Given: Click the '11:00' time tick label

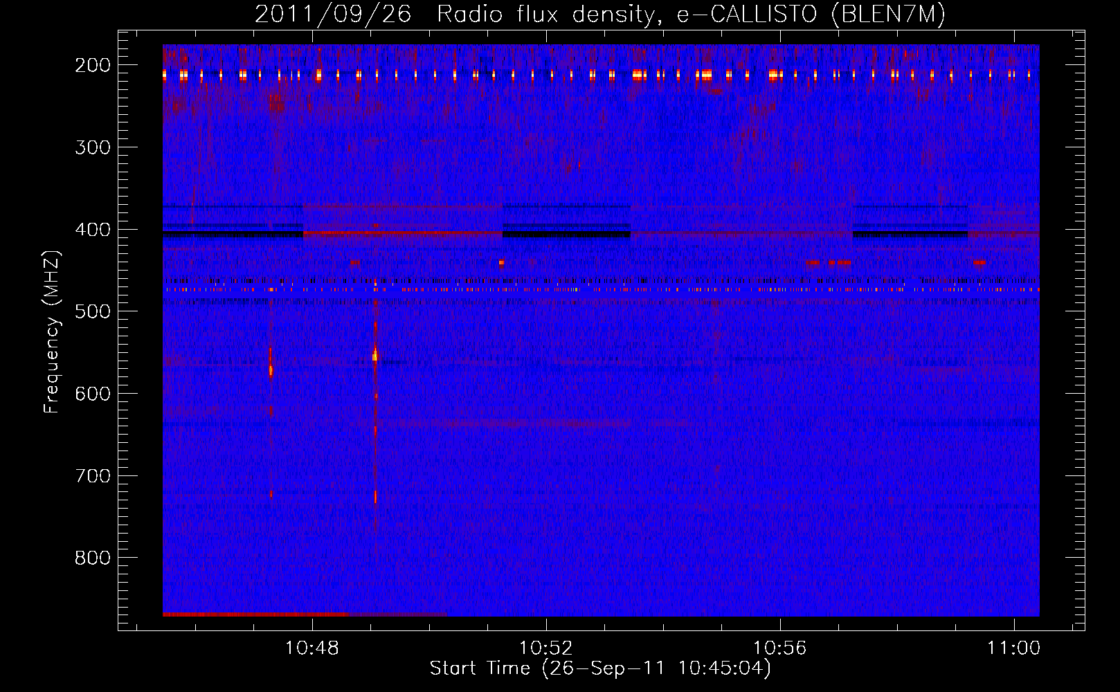Looking at the screenshot, I should pos(1014,648).
